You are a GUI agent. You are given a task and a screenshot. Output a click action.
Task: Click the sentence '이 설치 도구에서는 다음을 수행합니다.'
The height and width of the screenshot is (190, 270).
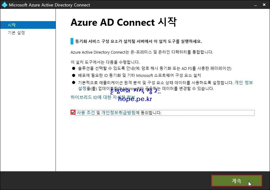pos(105,62)
